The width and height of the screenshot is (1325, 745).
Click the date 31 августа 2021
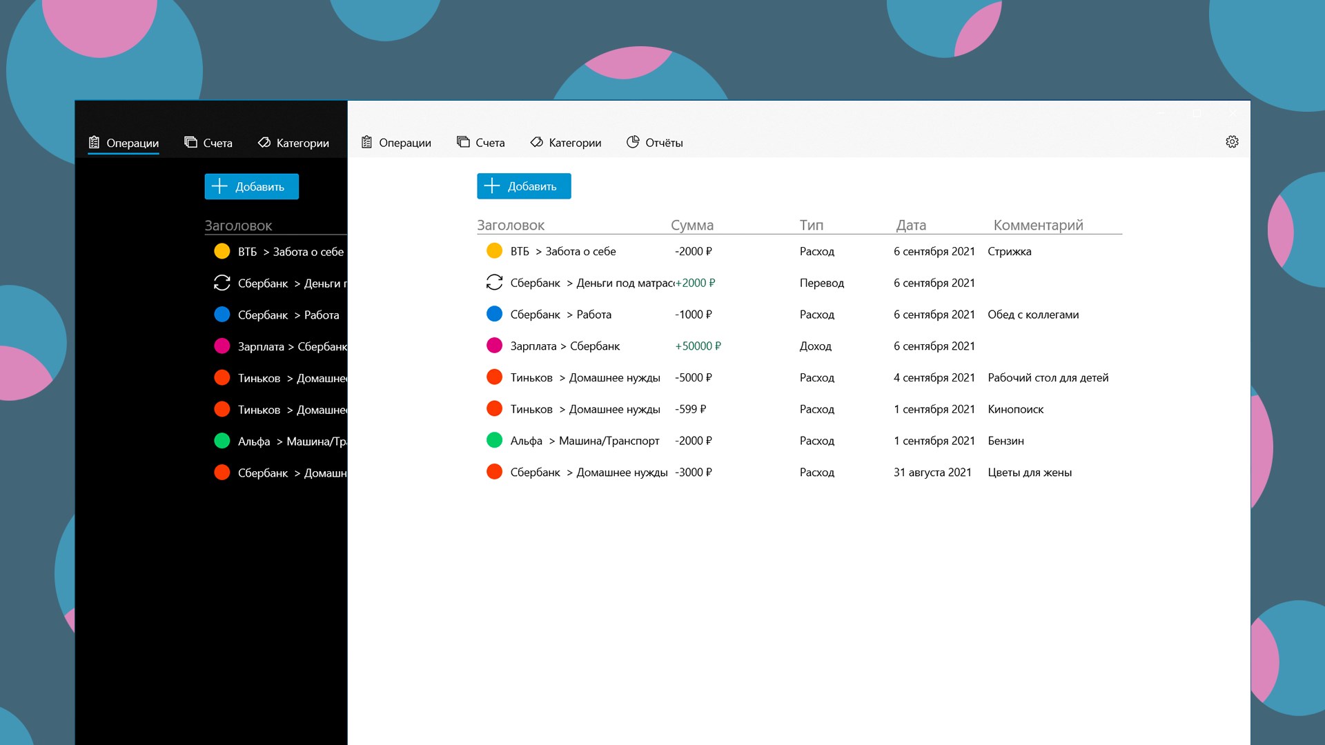[x=932, y=473]
